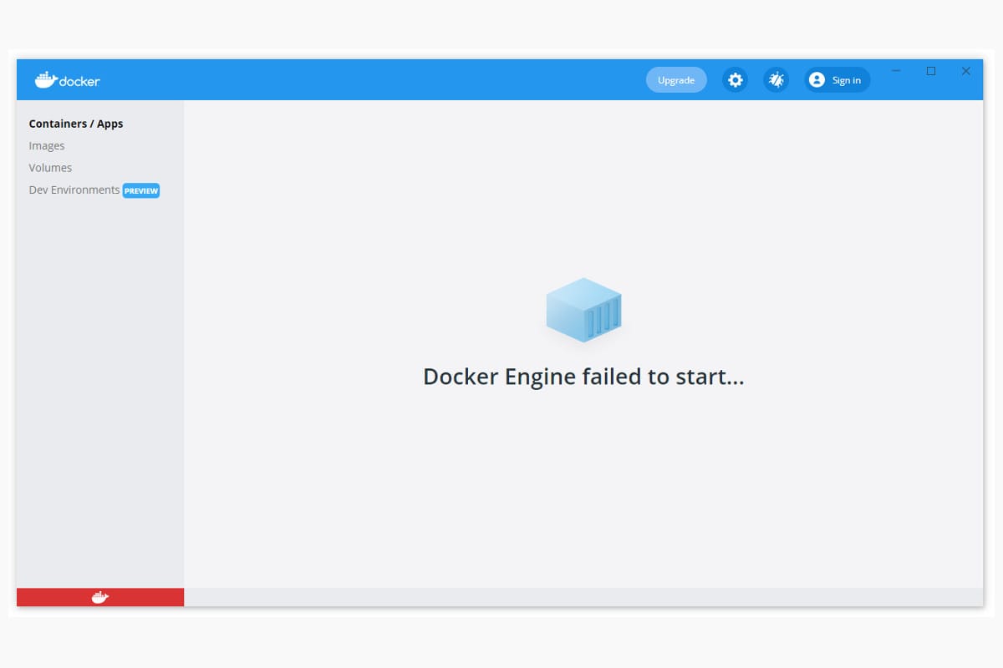Click the gray bottom status strip
The height and width of the screenshot is (668, 1003).
(583, 597)
